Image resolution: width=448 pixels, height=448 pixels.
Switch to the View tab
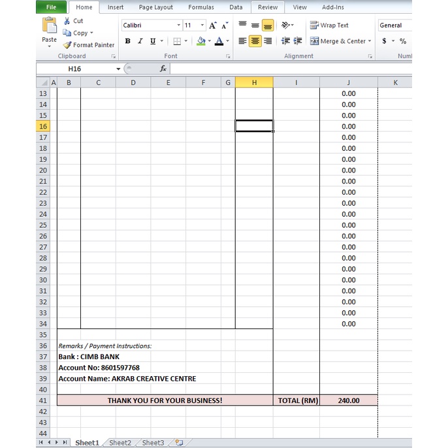299,7
